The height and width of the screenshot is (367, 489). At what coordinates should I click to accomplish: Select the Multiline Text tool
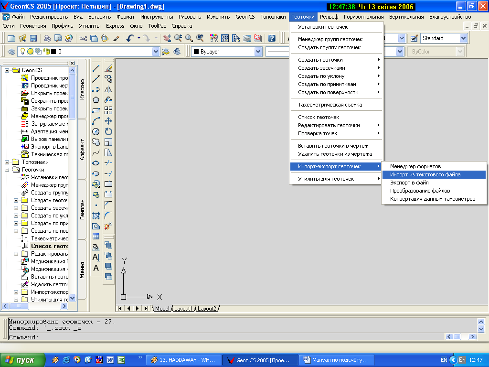pos(96,258)
